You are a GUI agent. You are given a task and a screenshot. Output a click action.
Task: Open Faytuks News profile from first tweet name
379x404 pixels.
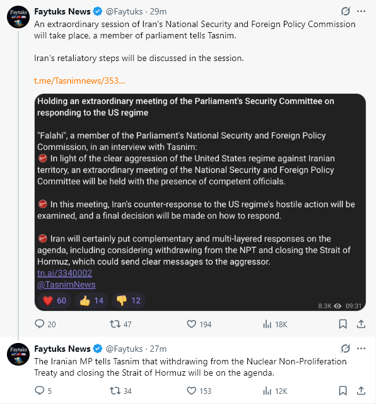(62, 11)
